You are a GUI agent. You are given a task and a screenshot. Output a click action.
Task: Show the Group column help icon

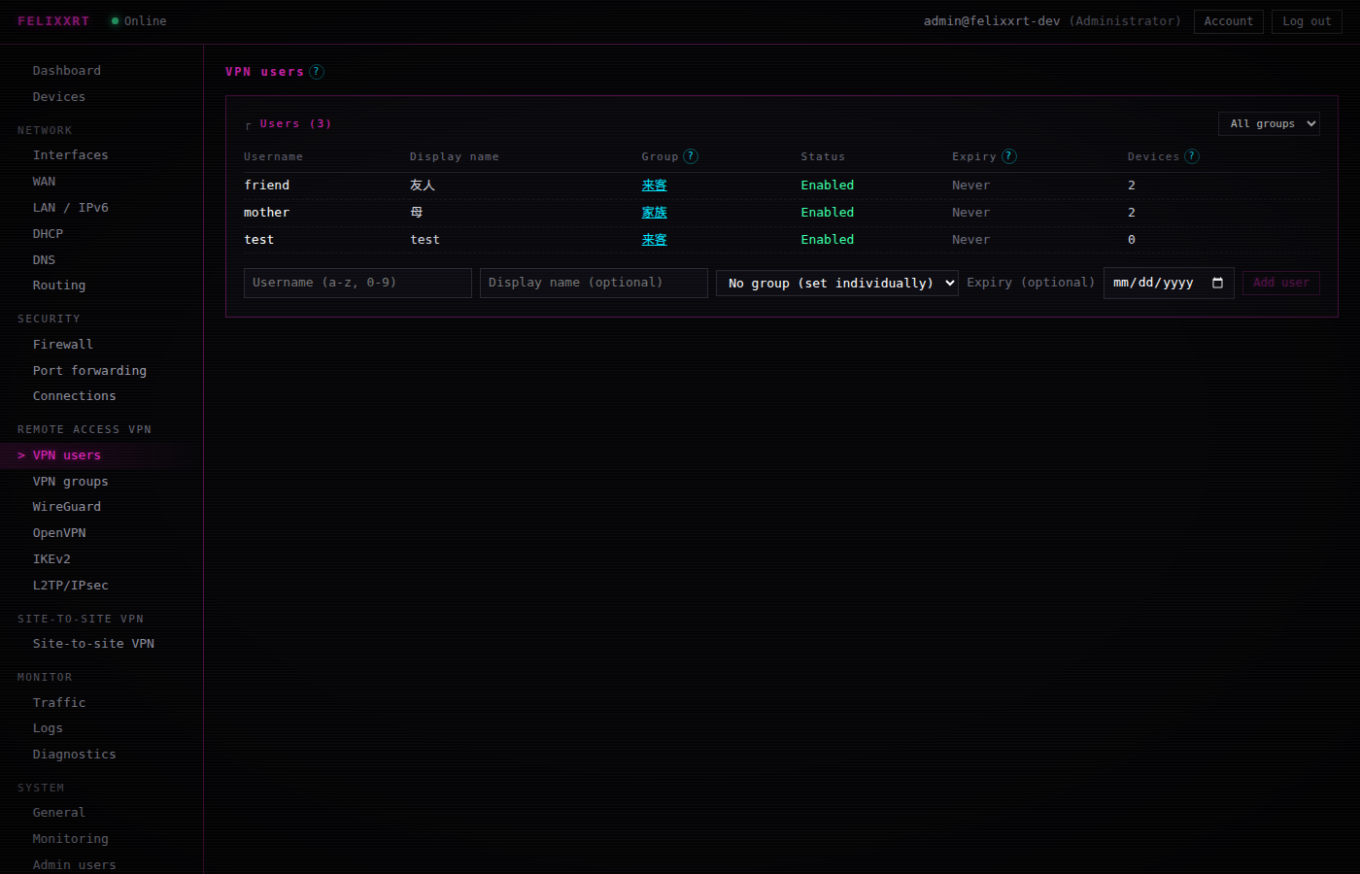click(x=691, y=156)
